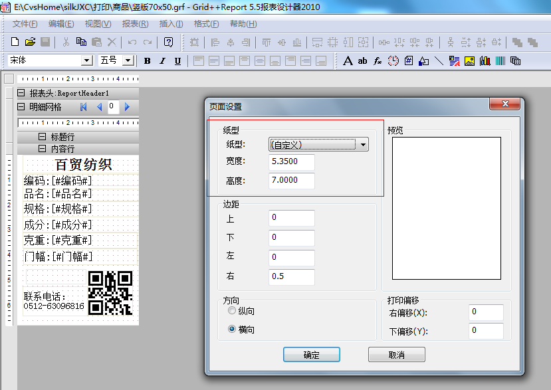Open the 文件(F) menu
Image resolution: width=551 pixels, height=390 pixels.
point(25,24)
